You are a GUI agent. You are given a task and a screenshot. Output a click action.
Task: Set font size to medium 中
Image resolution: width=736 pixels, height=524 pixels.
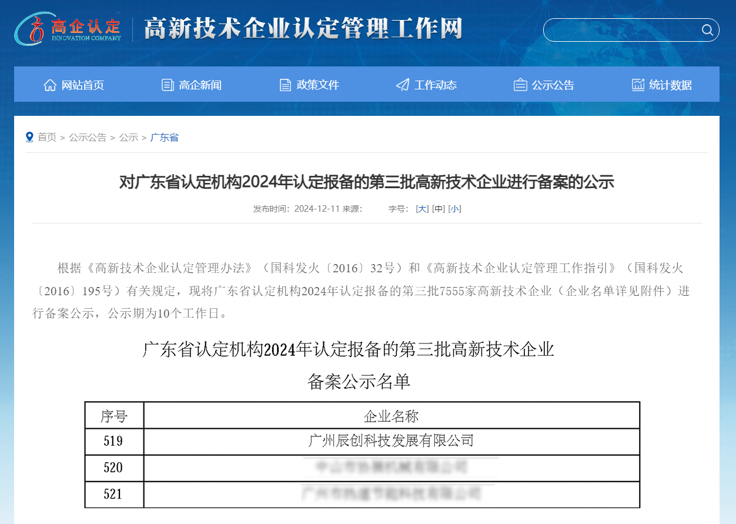439,209
